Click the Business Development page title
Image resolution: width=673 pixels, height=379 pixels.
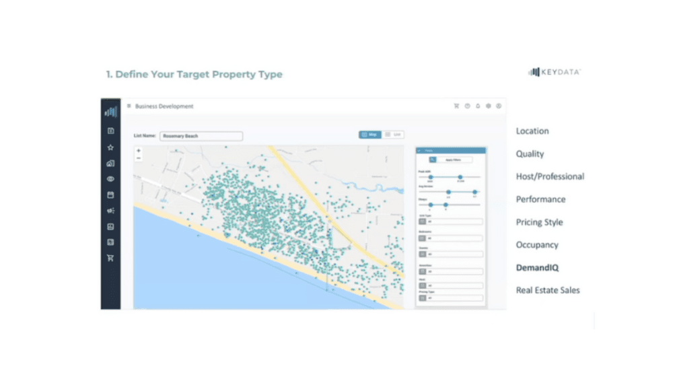click(164, 106)
